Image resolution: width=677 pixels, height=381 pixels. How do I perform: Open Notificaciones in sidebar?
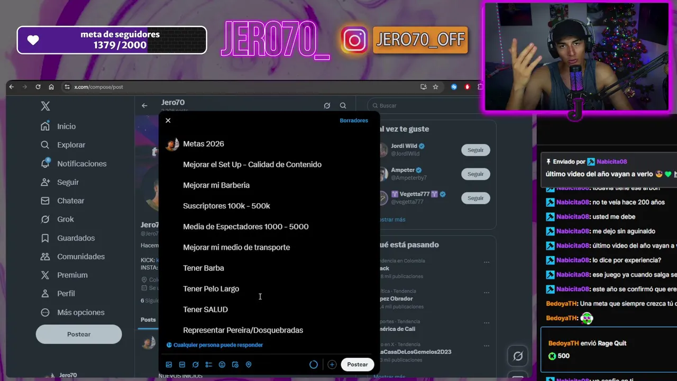click(x=74, y=164)
